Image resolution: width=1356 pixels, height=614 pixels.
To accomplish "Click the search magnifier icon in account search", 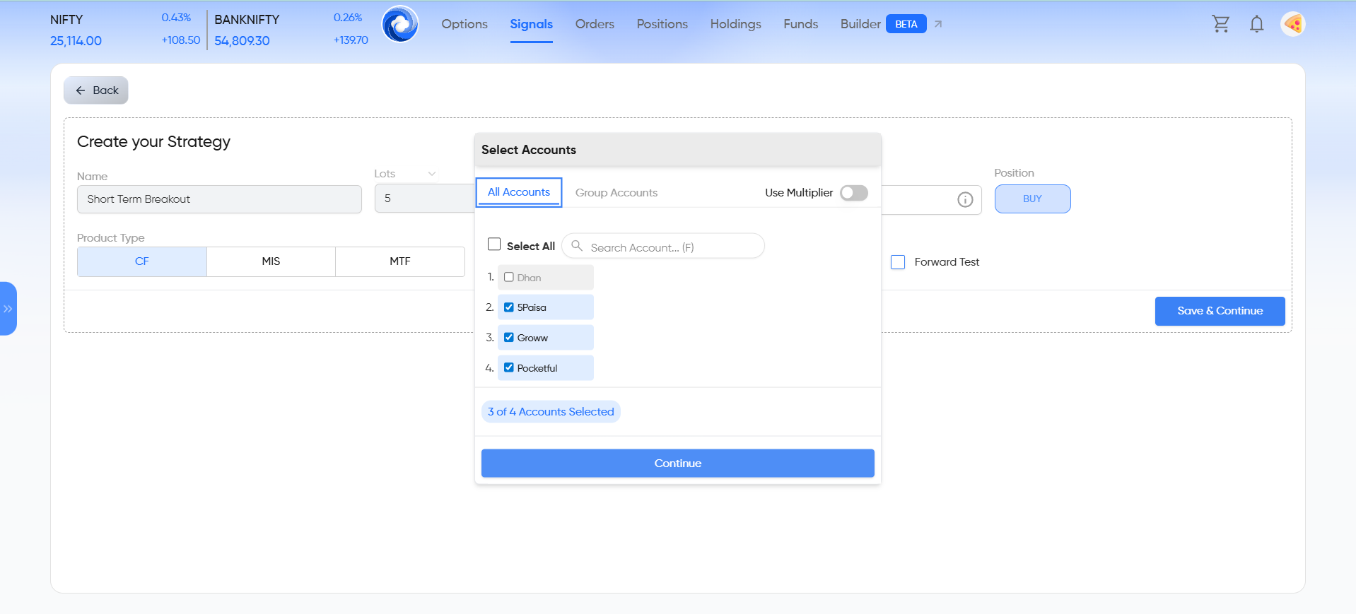I will pos(577,246).
